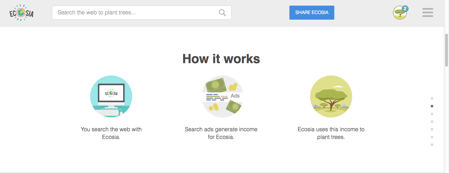Go to the last section dot
Viewport: 449px width, 173px height.
point(432,145)
